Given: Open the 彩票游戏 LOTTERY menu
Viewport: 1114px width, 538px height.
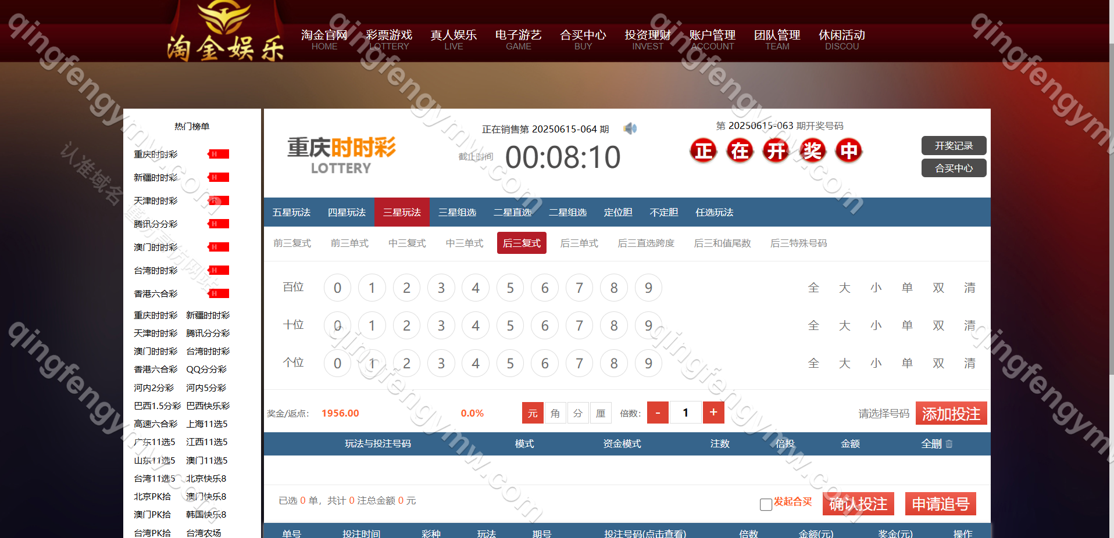Looking at the screenshot, I should [389, 40].
